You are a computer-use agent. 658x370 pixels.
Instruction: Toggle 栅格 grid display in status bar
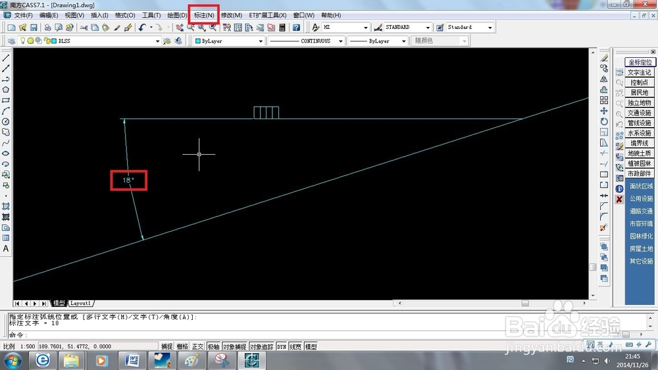[182, 346]
